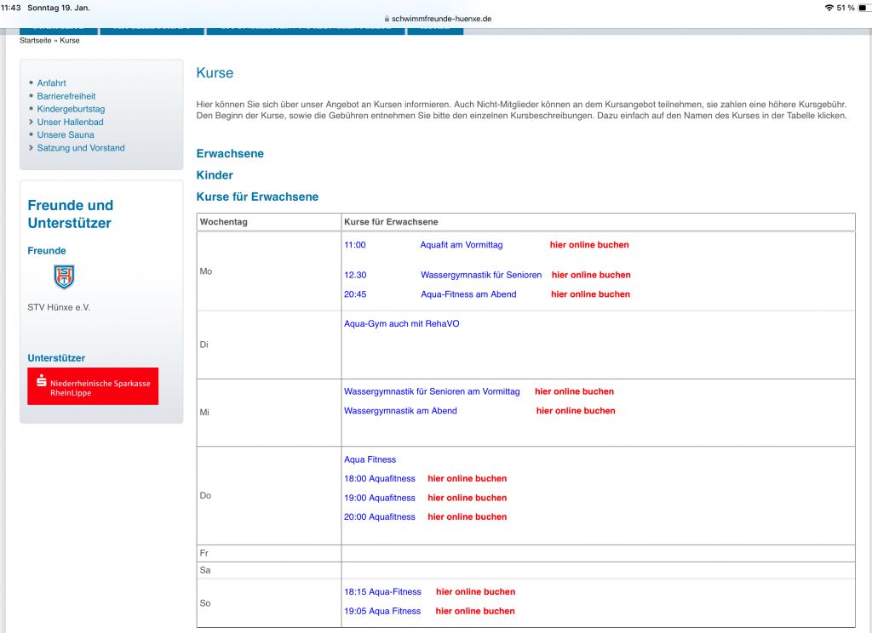Go to Startseite in the breadcrumb
The height and width of the screenshot is (633, 872).
click(x=35, y=40)
